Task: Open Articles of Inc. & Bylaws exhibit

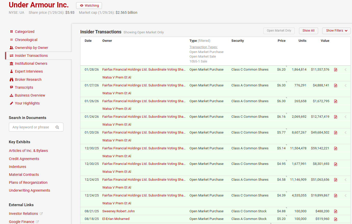Action: pos(29,151)
